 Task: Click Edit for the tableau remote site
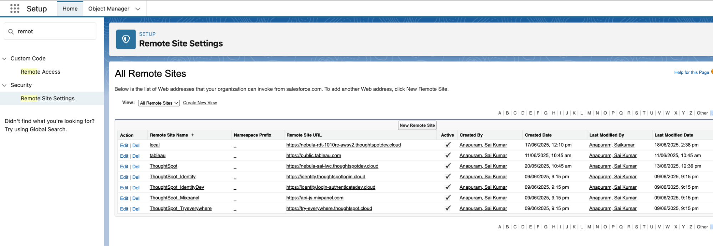click(124, 156)
